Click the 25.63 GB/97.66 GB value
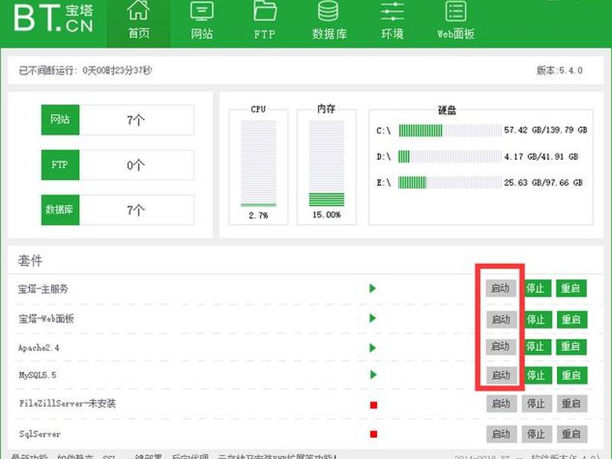612x459 pixels. click(x=543, y=182)
